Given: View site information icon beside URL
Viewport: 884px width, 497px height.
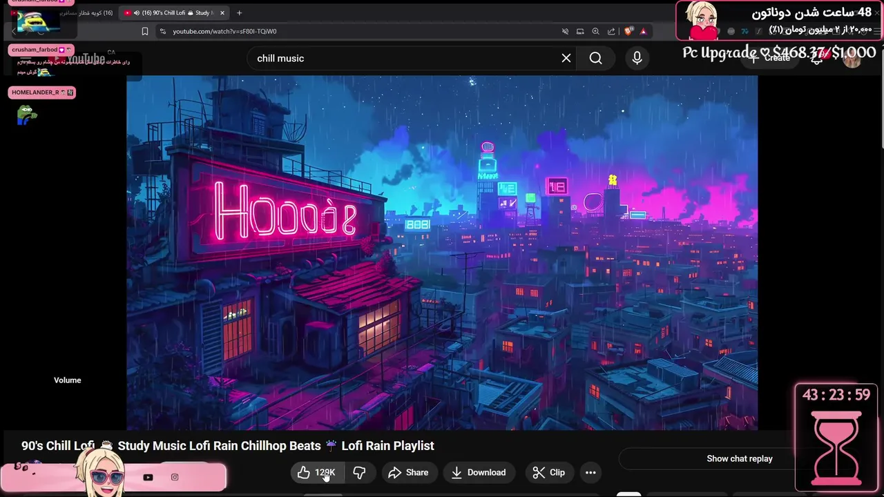Looking at the screenshot, I should [162, 31].
